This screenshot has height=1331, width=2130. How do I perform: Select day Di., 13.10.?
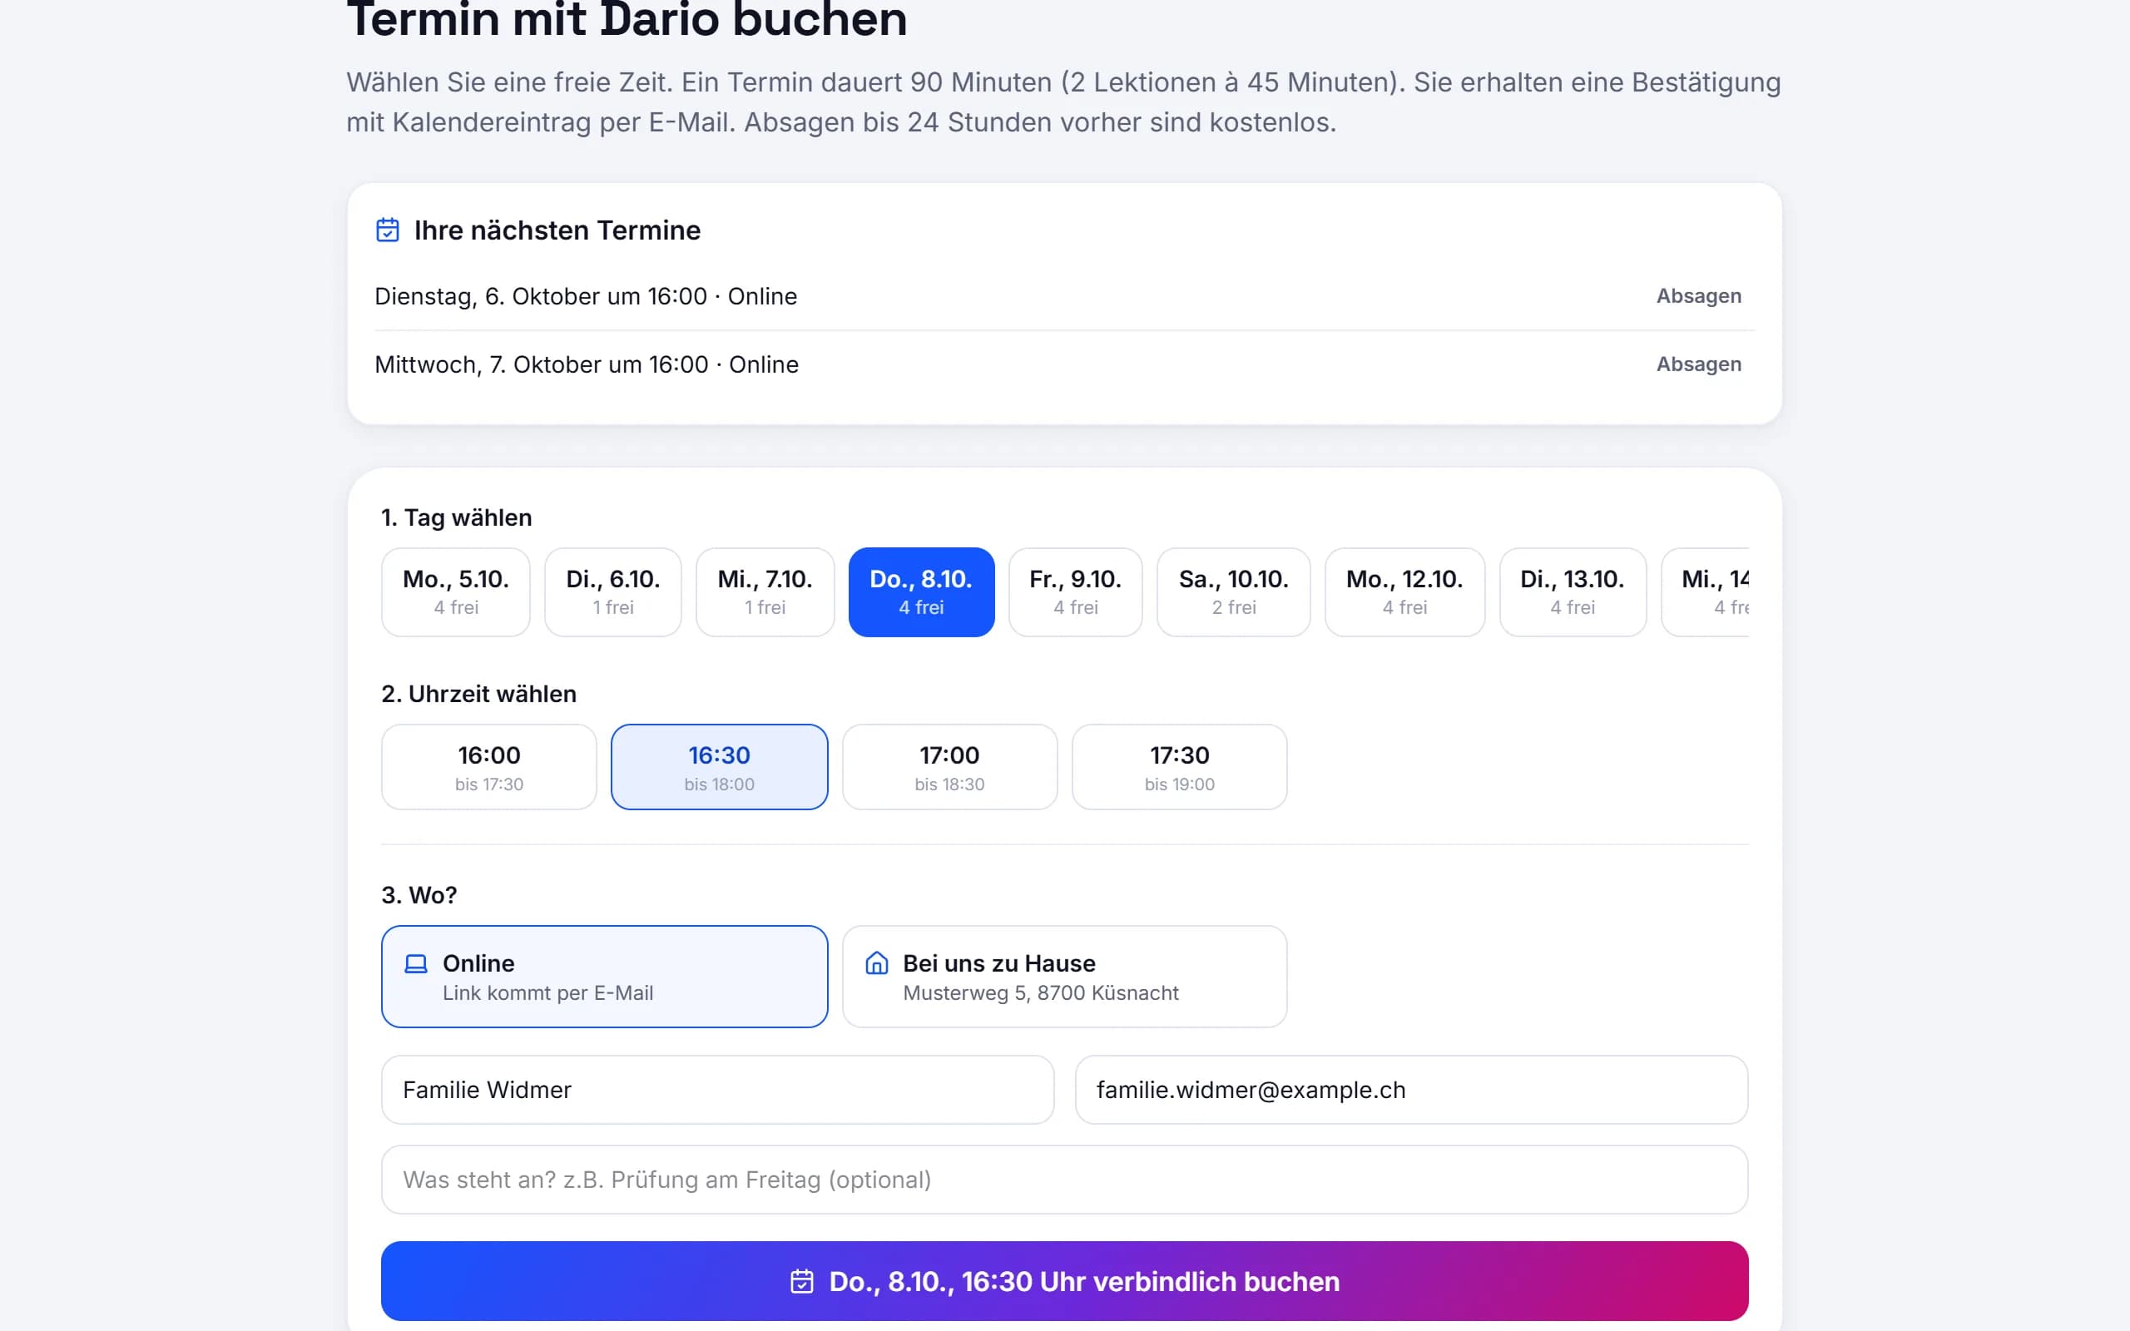[x=1572, y=591]
